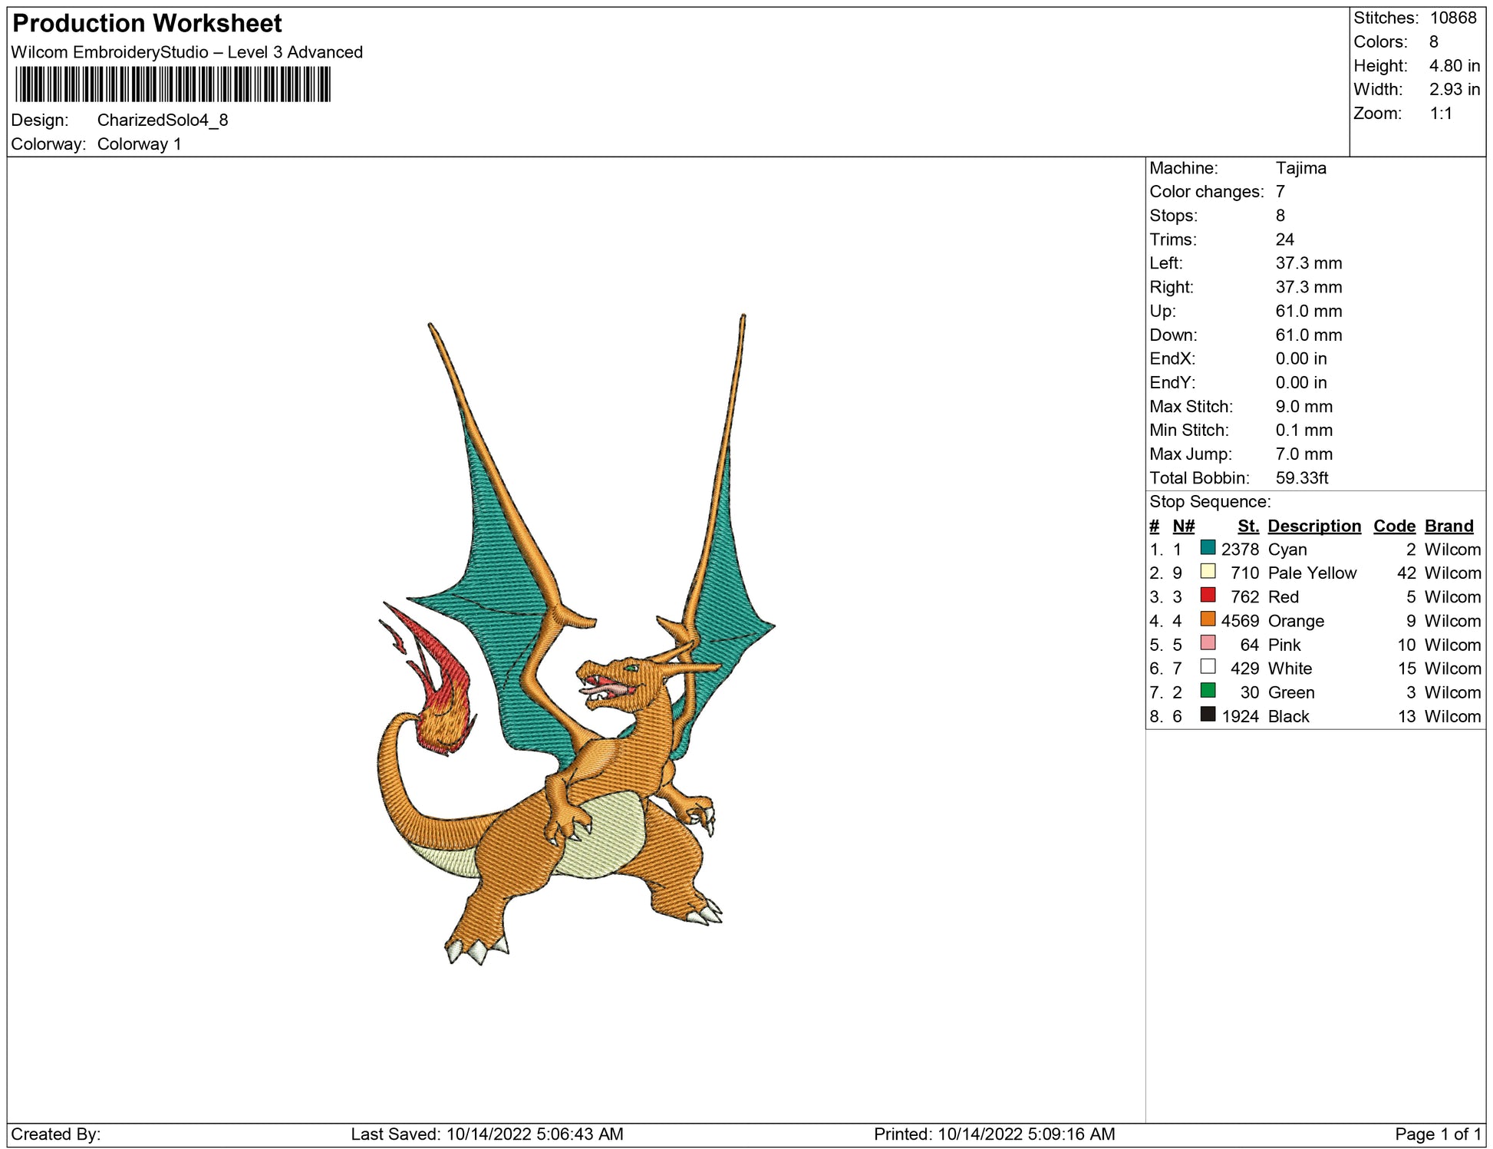Click the Description column header
The width and height of the screenshot is (1493, 1149).
click(1313, 526)
